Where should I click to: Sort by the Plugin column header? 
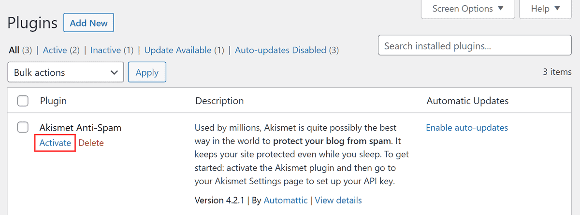point(53,101)
